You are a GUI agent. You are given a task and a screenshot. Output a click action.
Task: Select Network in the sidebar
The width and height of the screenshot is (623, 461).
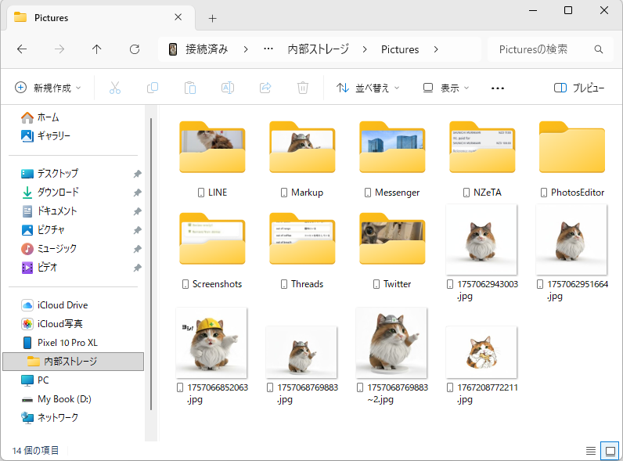tap(49, 418)
